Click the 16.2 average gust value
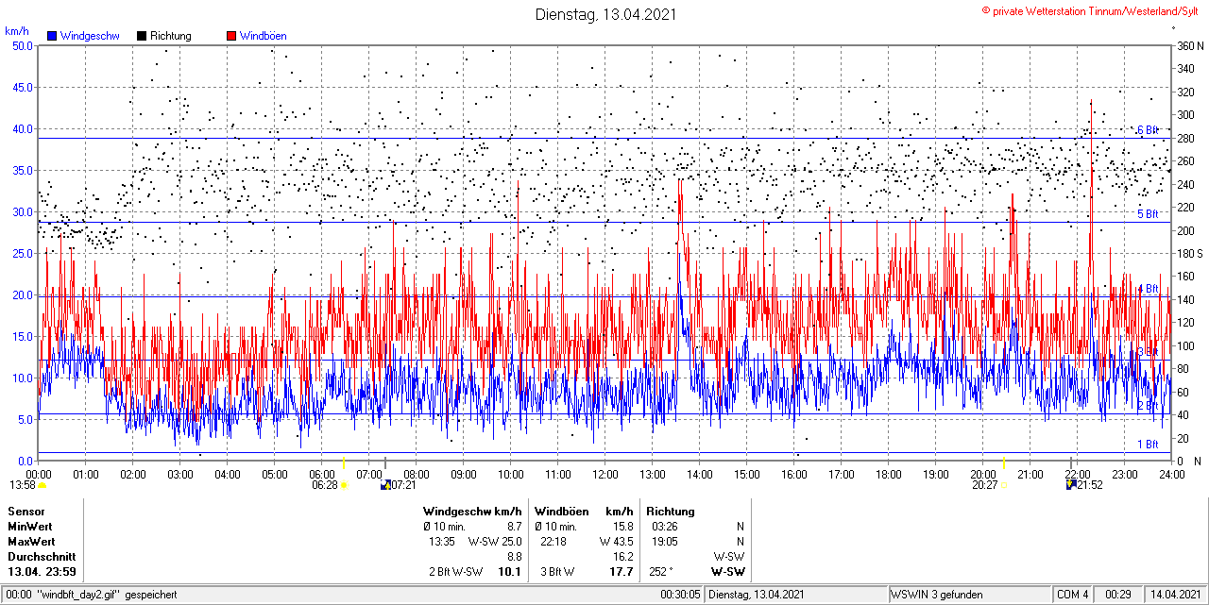The height and width of the screenshot is (605, 1209). click(x=623, y=557)
